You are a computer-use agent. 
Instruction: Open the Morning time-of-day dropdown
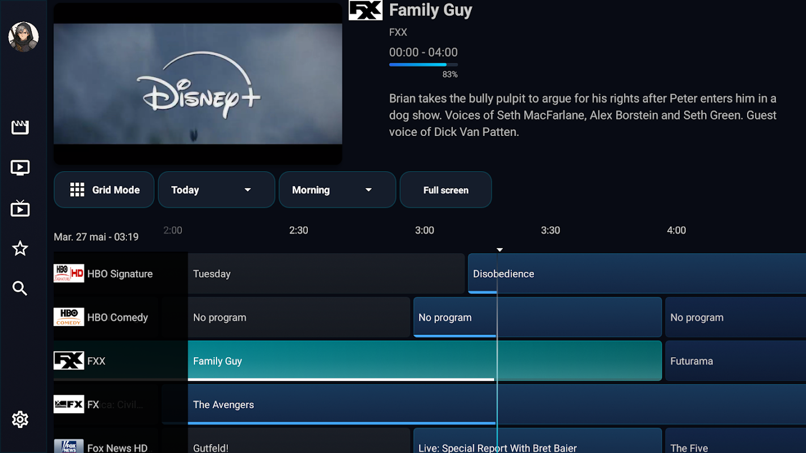(337, 190)
